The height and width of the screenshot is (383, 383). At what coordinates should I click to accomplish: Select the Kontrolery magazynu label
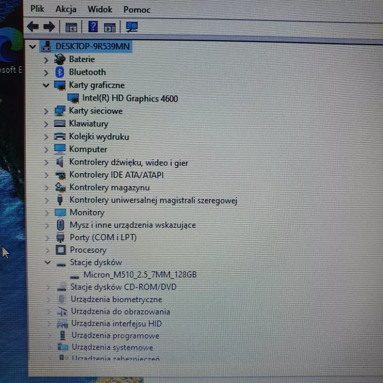(109, 188)
